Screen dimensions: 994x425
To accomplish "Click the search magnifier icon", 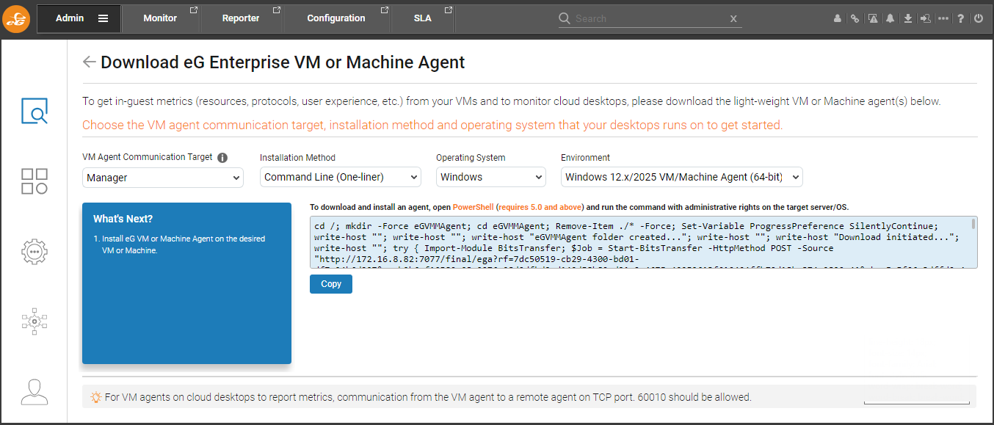I will coord(565,18).
